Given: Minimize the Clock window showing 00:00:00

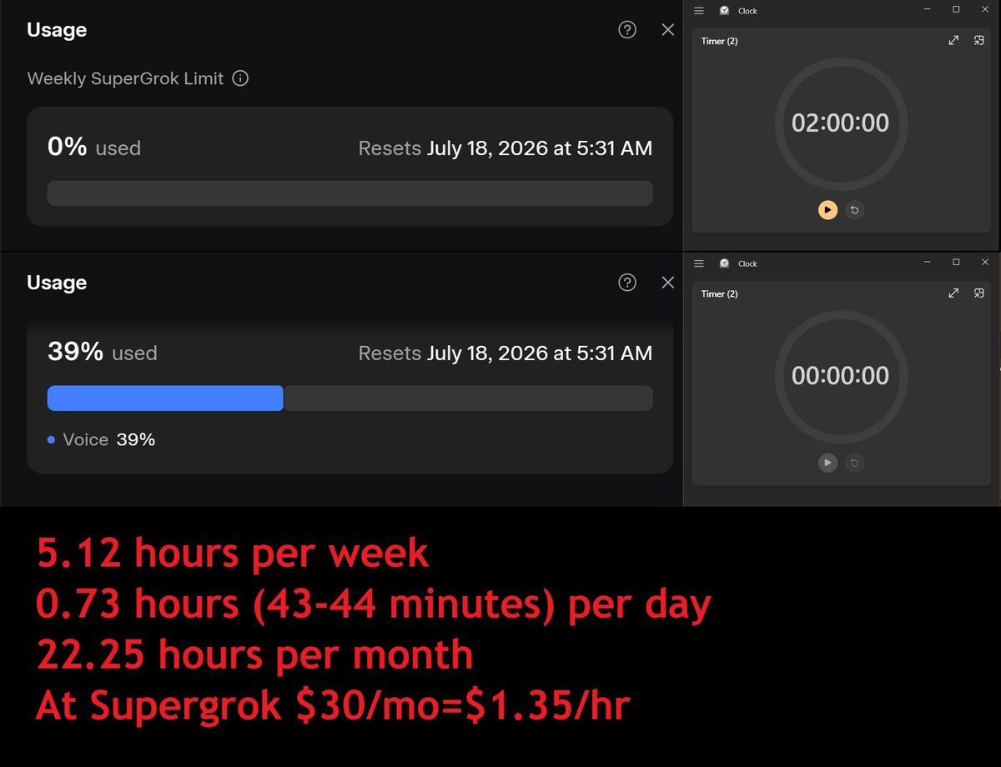Looking at the screenshot, I should click(928, 263).
